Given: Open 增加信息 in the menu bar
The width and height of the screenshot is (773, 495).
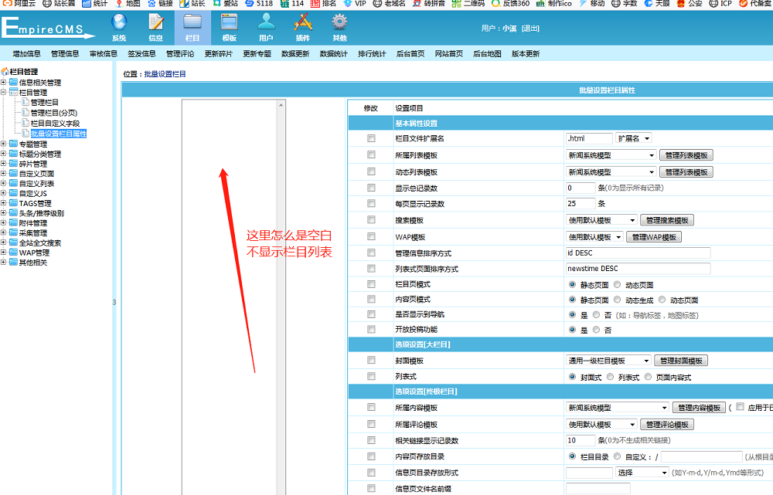Looking at the screenshot, I should (26, 54).
